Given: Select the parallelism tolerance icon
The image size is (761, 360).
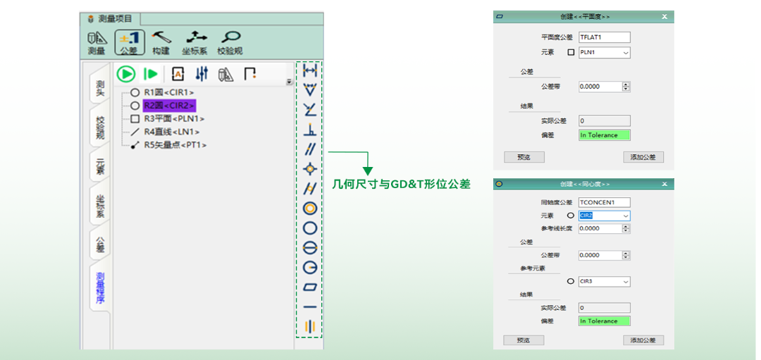Looking at the screenshot, I should pos(309,149).
